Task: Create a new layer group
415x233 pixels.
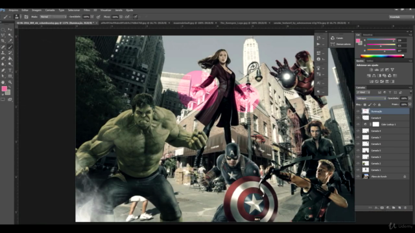Action: pos(394,208)
